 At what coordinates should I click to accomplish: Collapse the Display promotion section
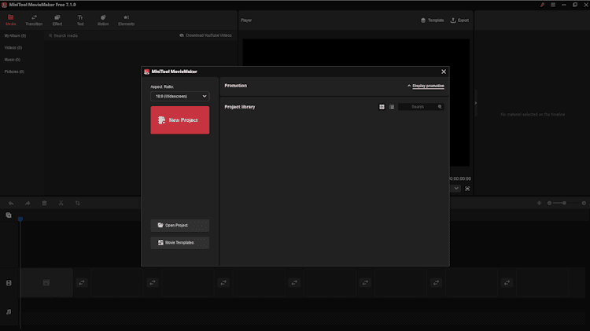pyautogui.click(x=426, y=85)
